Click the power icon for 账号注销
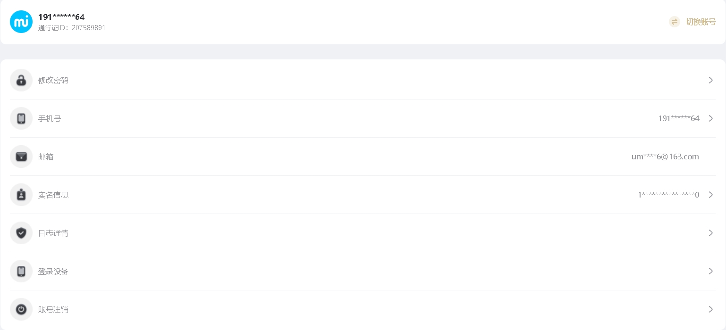The width and height of the screenshot is (726, 330). pyautogui.click(x=21, y=309)
